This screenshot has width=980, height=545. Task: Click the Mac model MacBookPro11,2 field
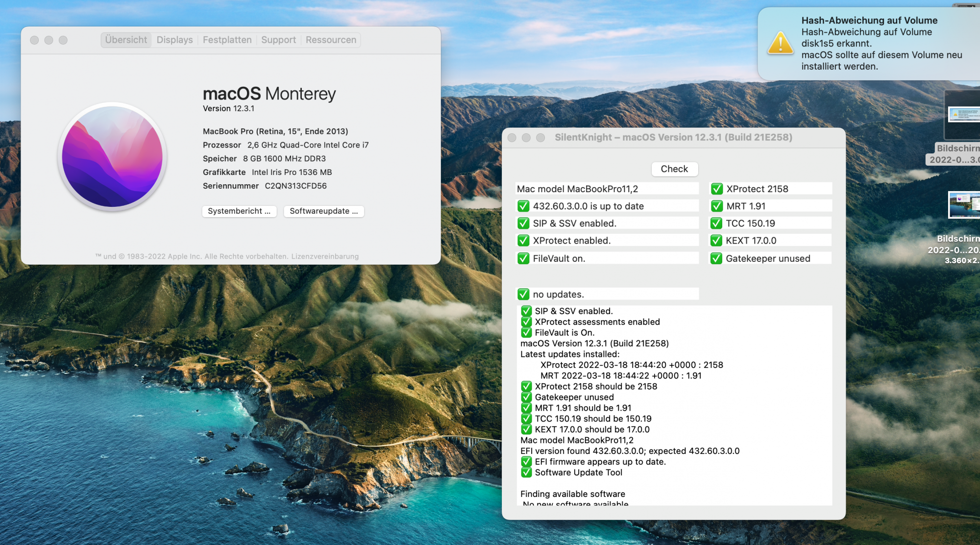coord(607,189)
